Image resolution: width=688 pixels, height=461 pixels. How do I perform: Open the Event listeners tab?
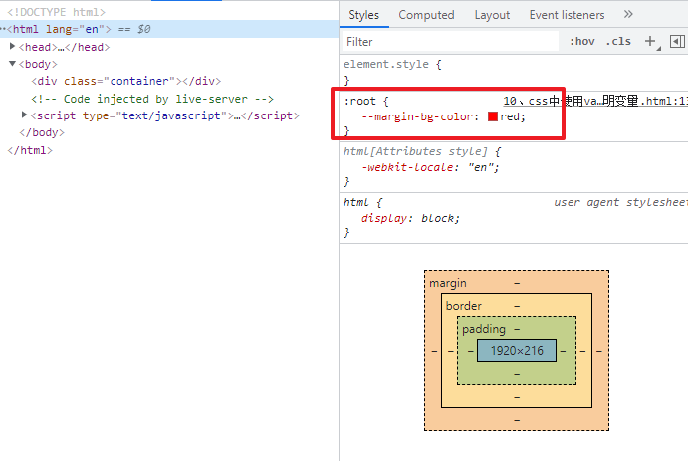567,15
